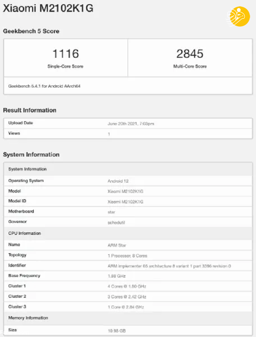Select '1 Processor, 8 Cores' value
Image resolution: width=256 pixels, height=337 pixels.
pyautogui.click(x=127, y=256)
